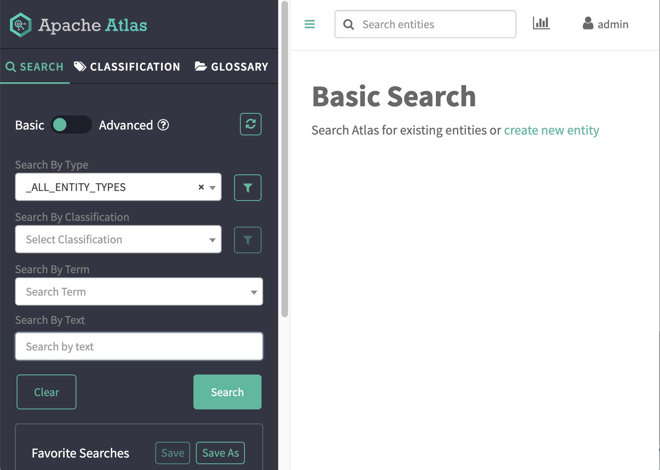The image size is (660, 470).
Task: Click Save in Favorite Searches
Action: [x=173, y=453]
